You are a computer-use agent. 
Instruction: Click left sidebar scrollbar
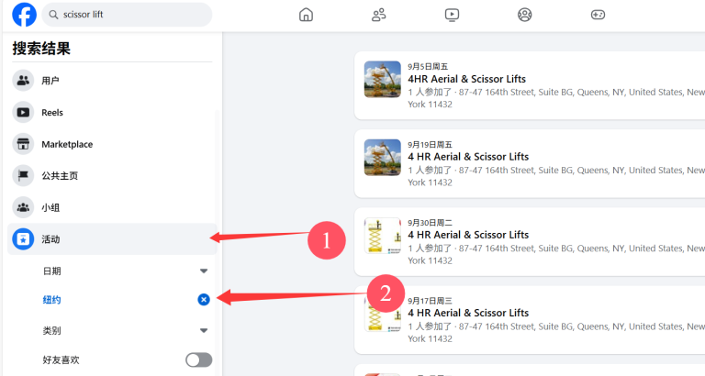pyautogui.click(x=219, y=243)
